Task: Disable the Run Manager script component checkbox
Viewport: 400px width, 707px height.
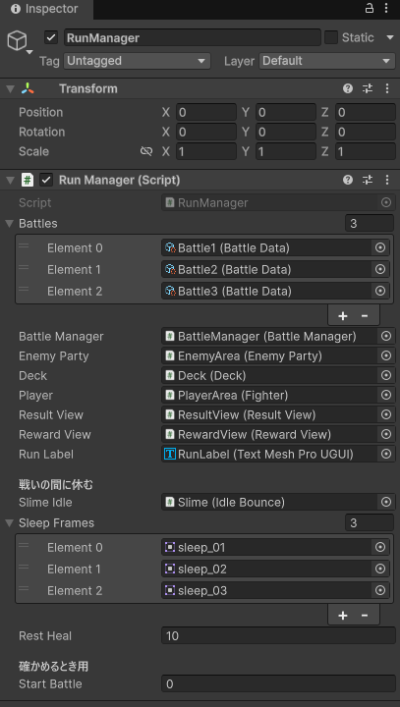Action: click(46, 181)
